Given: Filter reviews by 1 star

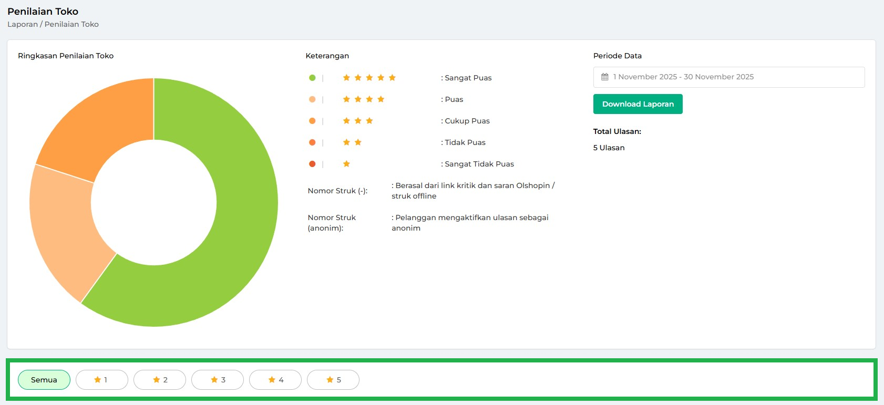Looking at the screenshot, I should [102, 380].
